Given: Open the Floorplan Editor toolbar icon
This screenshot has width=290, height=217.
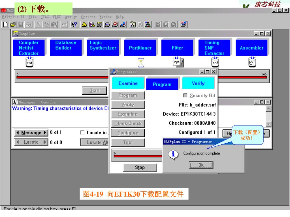Looking at the screenshot, I should click(x=92, y=24).
